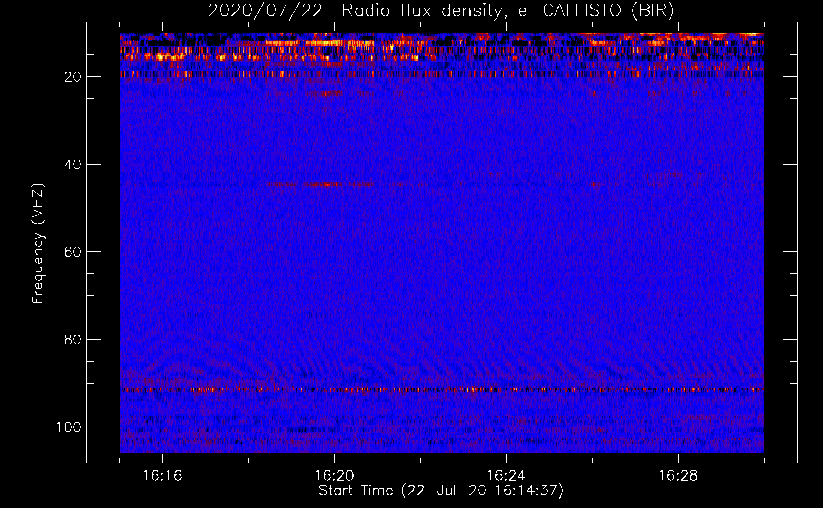Viewport: 823px width, 508px height.
Task: Click the 'Start Time (22-Jul-20 16:14:37)' label
Action: (x=441, y=491)
